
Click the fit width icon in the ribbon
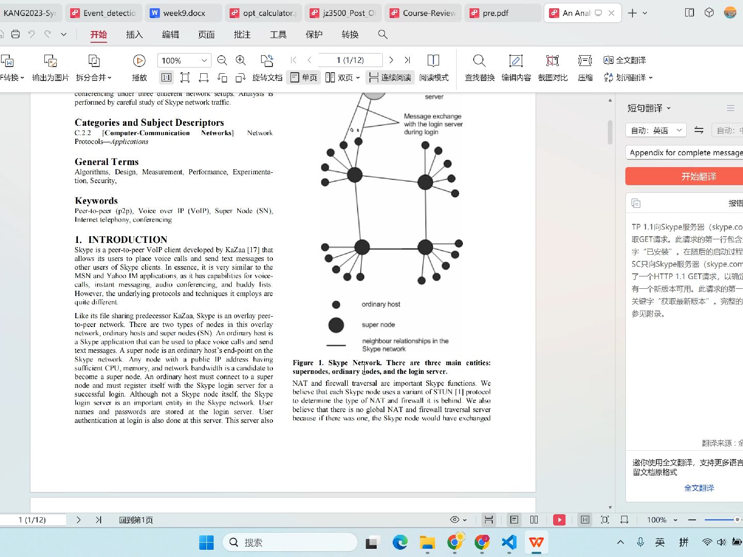pos(203,77)
